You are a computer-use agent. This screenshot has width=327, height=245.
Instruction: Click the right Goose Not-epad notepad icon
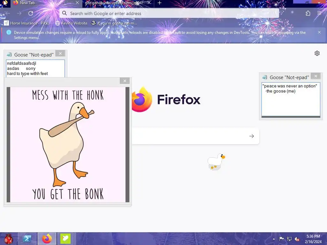pos(265,77)
